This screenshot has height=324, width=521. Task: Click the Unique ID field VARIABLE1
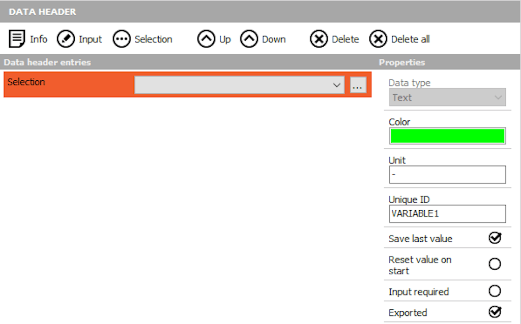(x=447, y=214)
